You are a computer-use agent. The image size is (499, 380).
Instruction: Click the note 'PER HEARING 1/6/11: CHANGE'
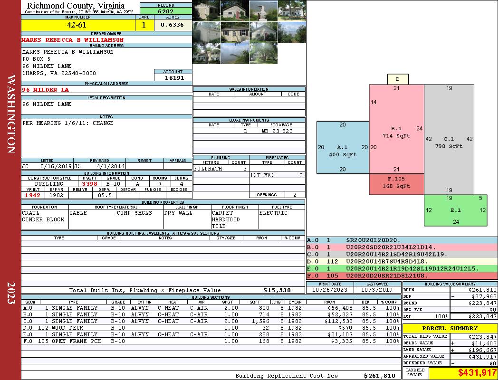point(68,123)
